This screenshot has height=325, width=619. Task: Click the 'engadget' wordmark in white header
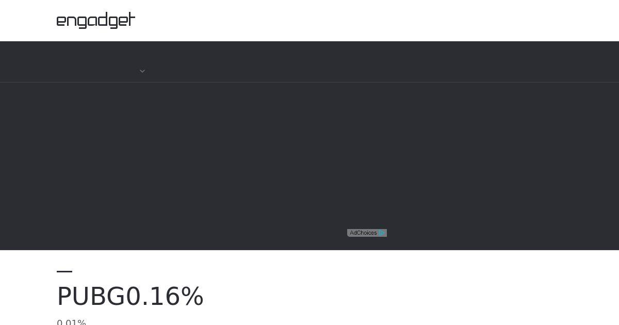(96, 20)
